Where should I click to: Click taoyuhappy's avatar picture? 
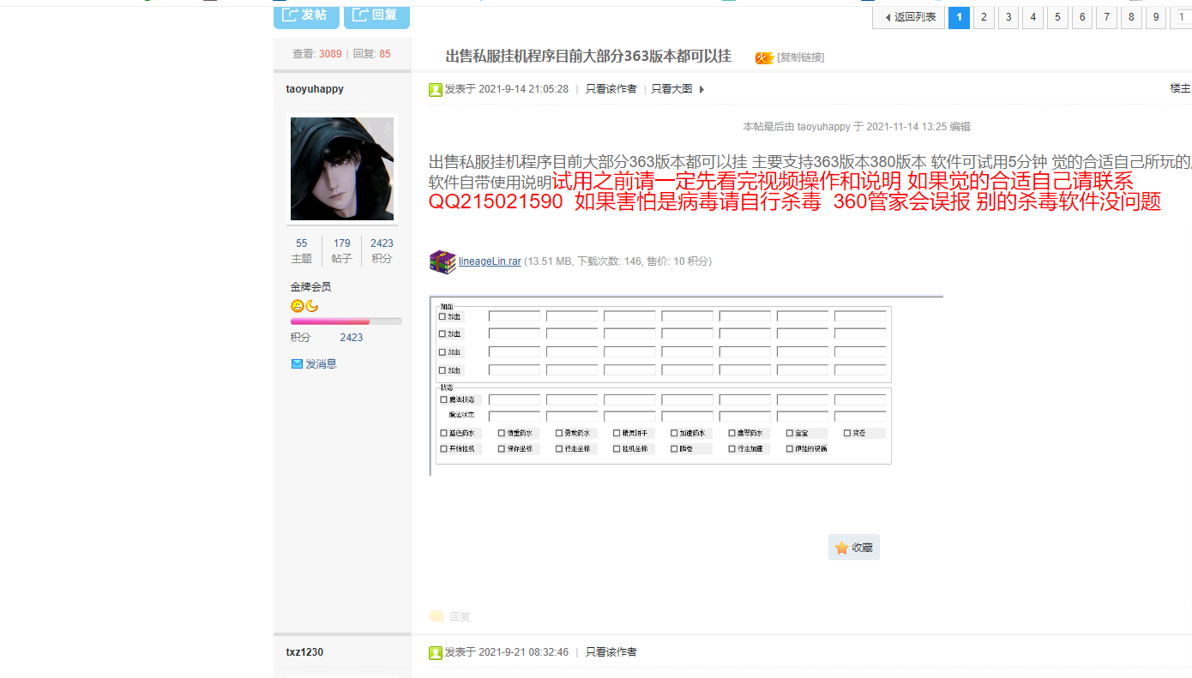click(x=342, y=169)
